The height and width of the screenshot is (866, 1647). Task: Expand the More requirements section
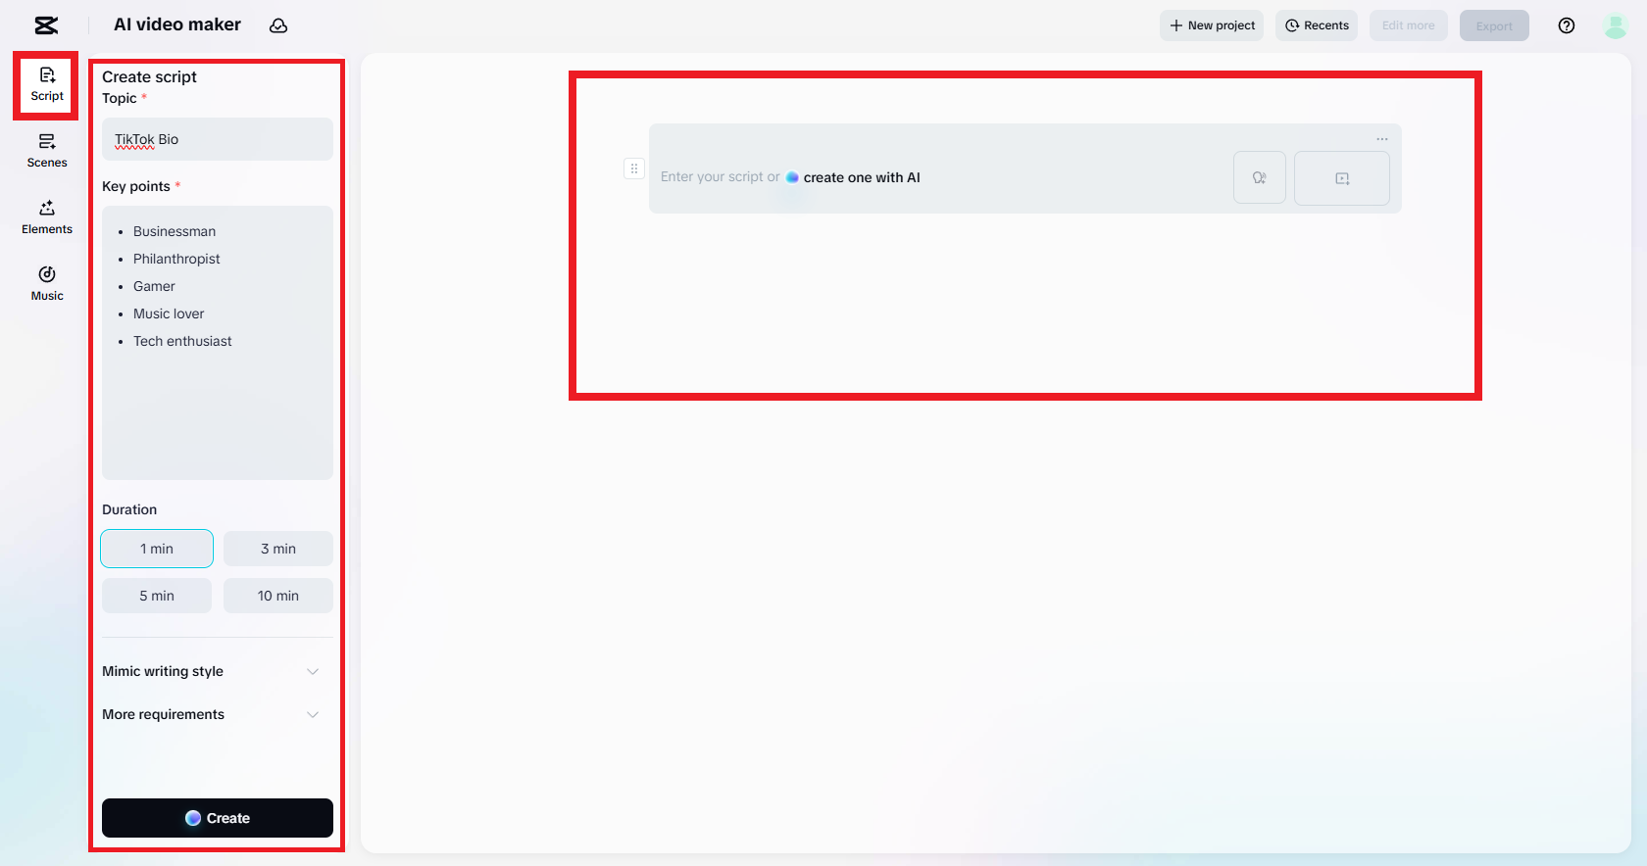(x=212, y=714)
